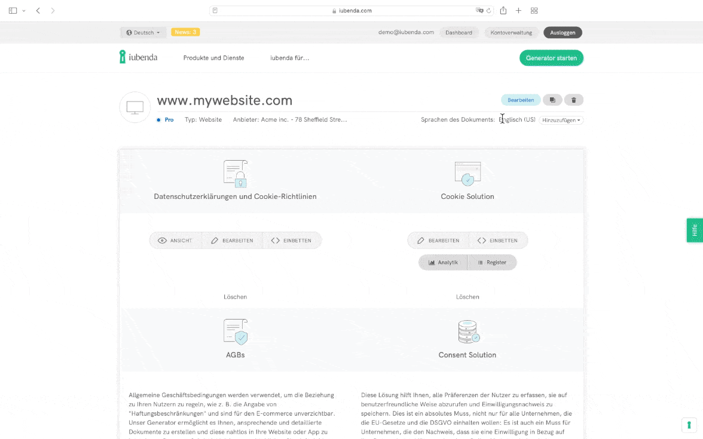Open Safari sidebar toggle icon
The image size is (703, 439).
[x=13, y=11]
